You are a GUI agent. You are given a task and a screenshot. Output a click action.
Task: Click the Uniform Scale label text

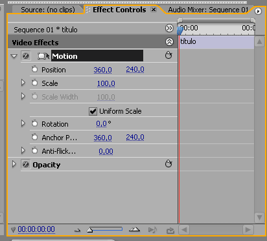(121, 111)
